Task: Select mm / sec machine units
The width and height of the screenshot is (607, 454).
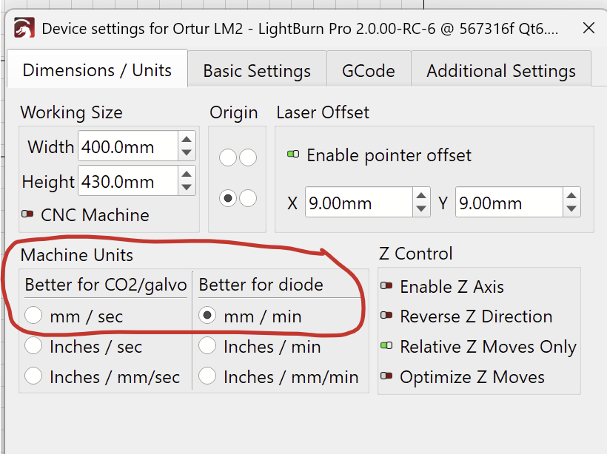Action: [x=33, y=315]
